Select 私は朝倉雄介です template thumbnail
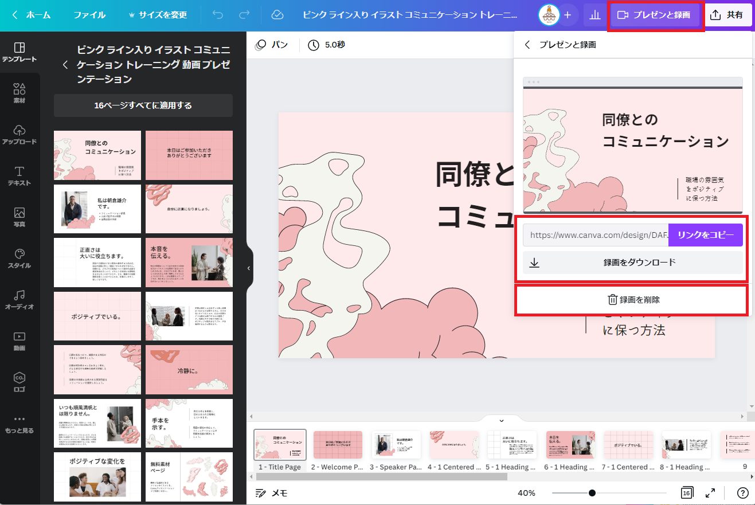This screenshot has width=755, height=505. point(97,209)
